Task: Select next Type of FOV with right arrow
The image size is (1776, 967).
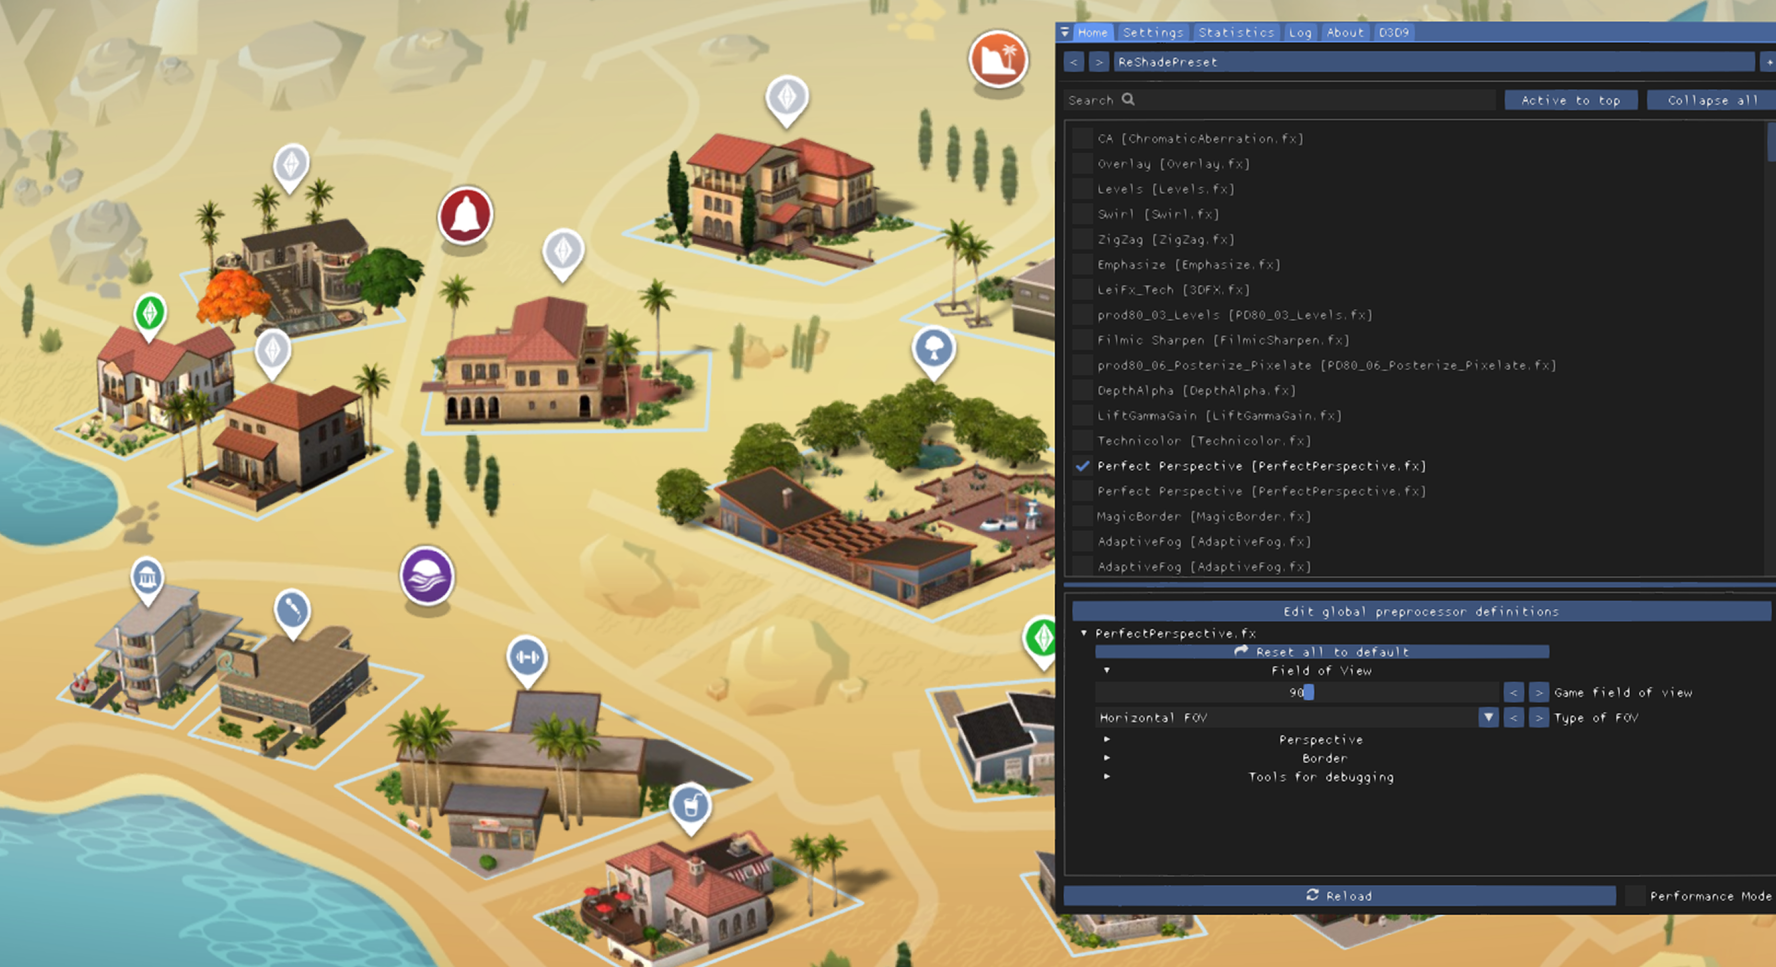Action: 1539,718
